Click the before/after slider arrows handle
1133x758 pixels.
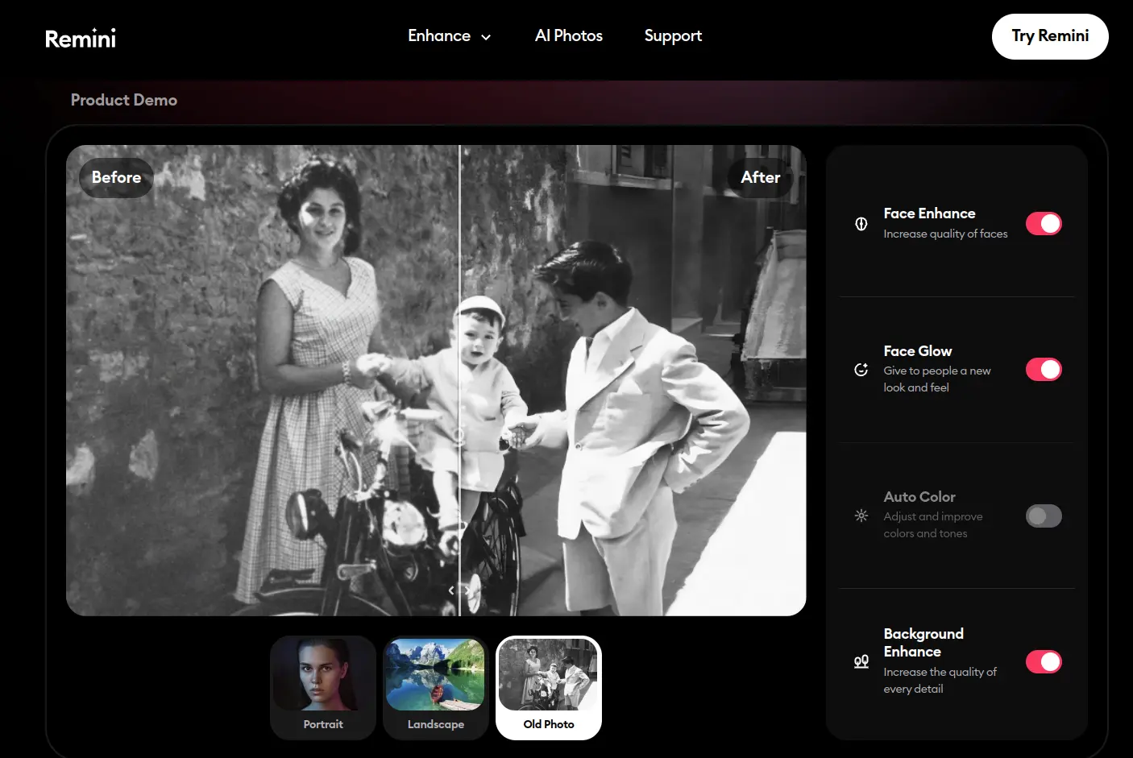(459, 590)
